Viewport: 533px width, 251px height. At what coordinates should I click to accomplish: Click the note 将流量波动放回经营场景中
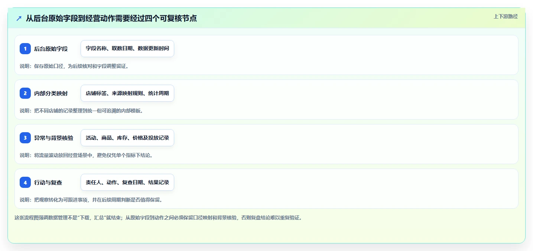[x=86, y=155]
